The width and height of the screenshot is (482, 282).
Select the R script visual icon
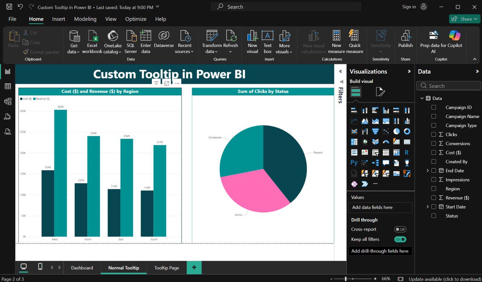406,152
